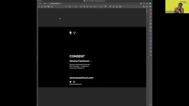The image size is (189, 106).
Task: Switch to the Home tab
Action: click(x=40, y=3)
